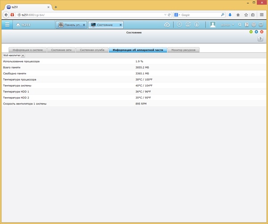Open the URL history dropdown arrow
268x224 pixels.
click(x=165, y=15)
